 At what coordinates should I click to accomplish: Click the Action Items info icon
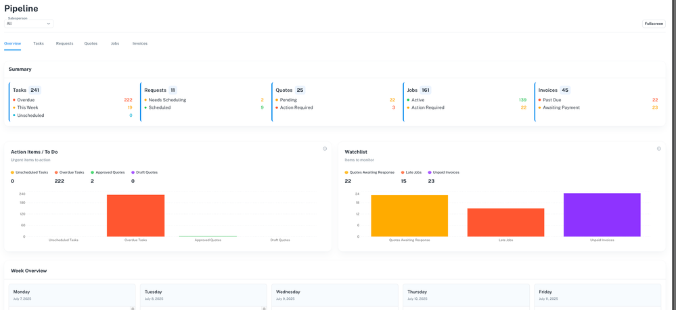[x=325, y=149]
